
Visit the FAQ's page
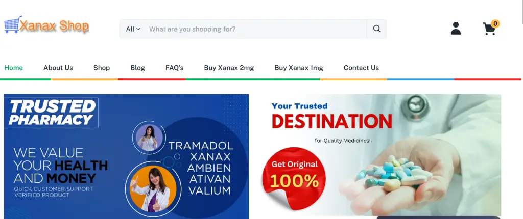175,68
